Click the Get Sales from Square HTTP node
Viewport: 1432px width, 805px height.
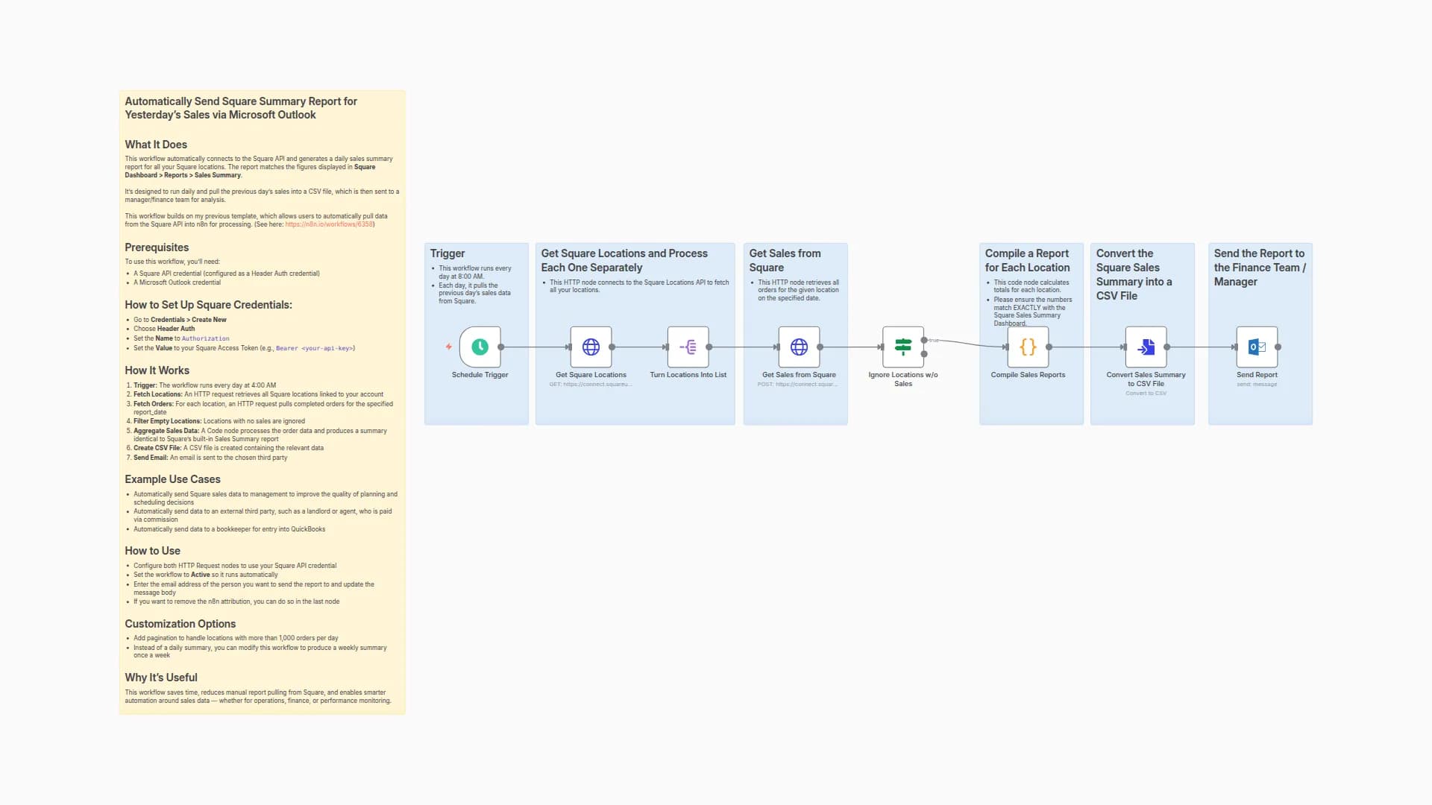pos(799,346)
